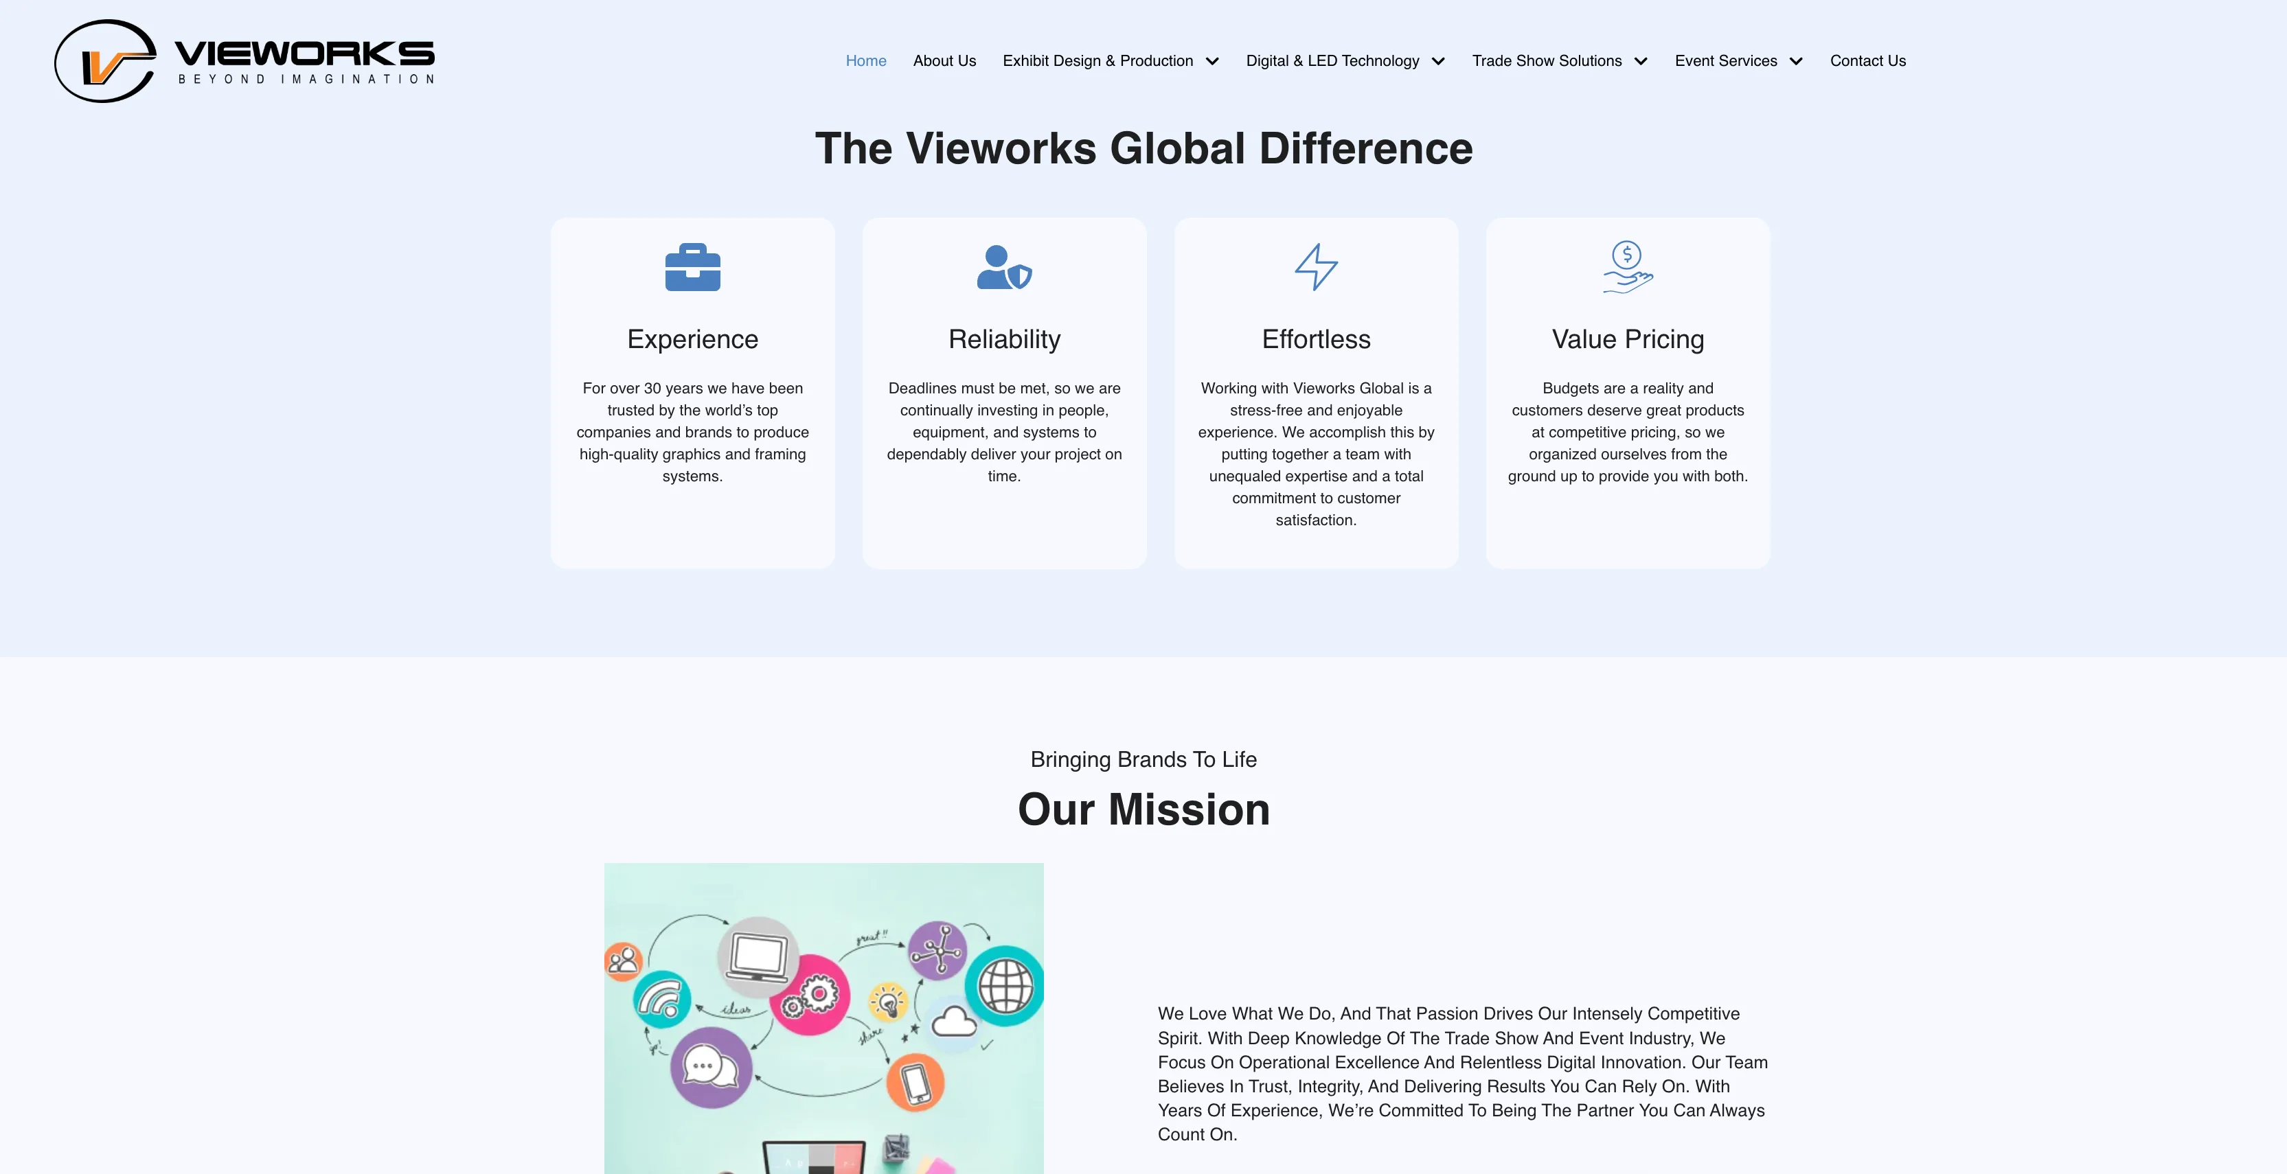Open the Exhibit Design & Production menu
Viewport: 2287px width, 1174px height.
click(x=1097, y=60)
